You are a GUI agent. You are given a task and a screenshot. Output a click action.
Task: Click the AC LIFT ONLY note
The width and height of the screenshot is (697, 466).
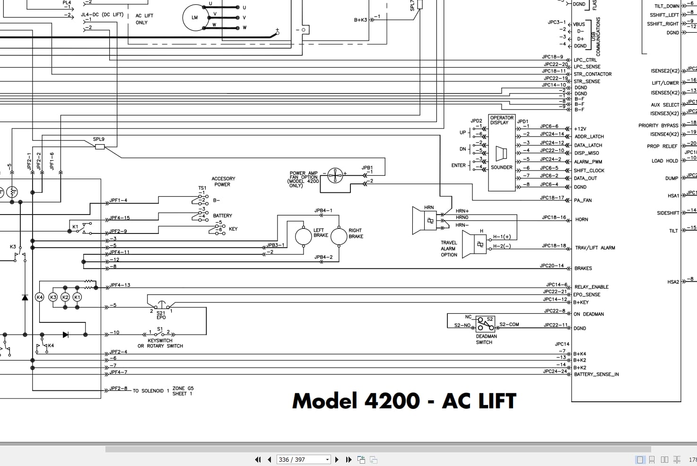pos(144,19)
